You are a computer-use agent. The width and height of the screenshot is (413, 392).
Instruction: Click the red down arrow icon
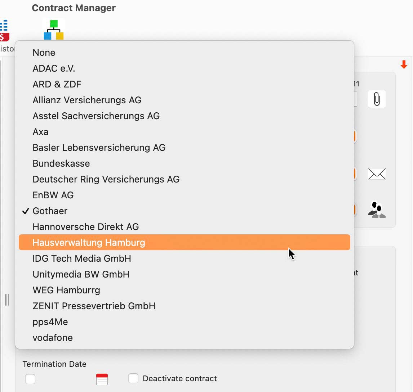pyautogui.click(x=404, y=64)
